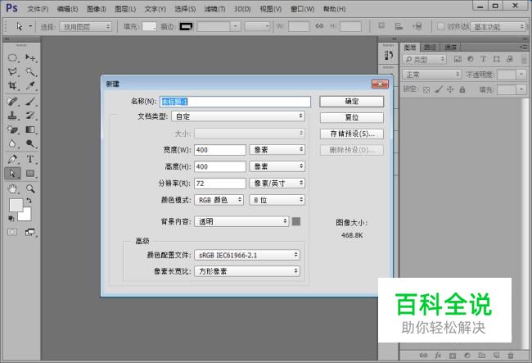
Task: Select the Hand tool
Action: [x=12, y=188]
